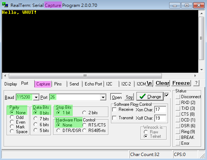Open the ? help button

coord(196,83)
